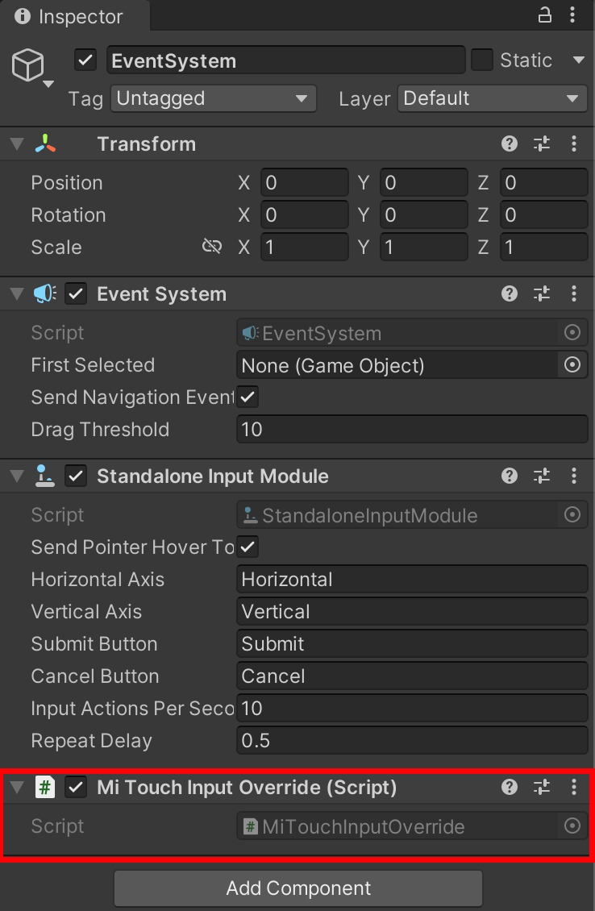Screen dimensions: 595x911
Task: Click the GameObject cube icon
Action: pyautogui.click(x=28, y=66)
